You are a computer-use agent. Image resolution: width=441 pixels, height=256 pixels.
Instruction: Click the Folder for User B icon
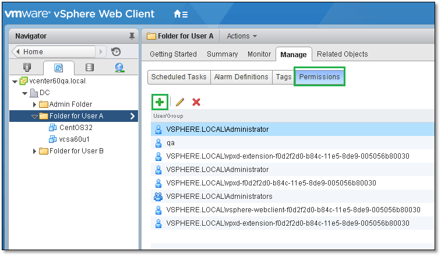[x=44, y=151]
